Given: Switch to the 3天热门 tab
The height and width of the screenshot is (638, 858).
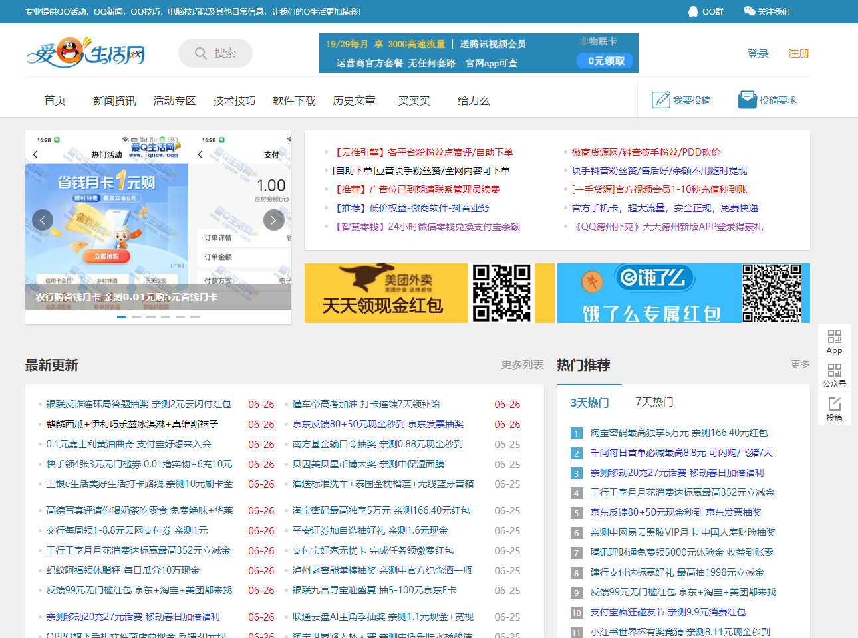Looking at the screenshot, I should [x=589, y=402].
